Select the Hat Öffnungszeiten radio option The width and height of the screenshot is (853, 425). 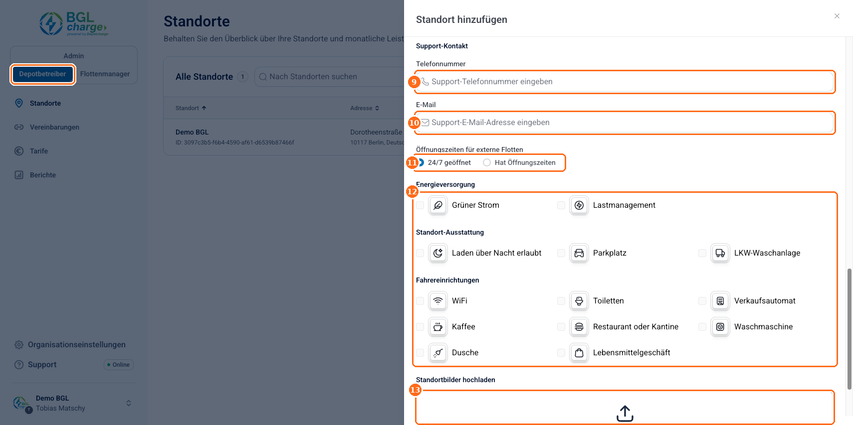(x=487, y=162)
